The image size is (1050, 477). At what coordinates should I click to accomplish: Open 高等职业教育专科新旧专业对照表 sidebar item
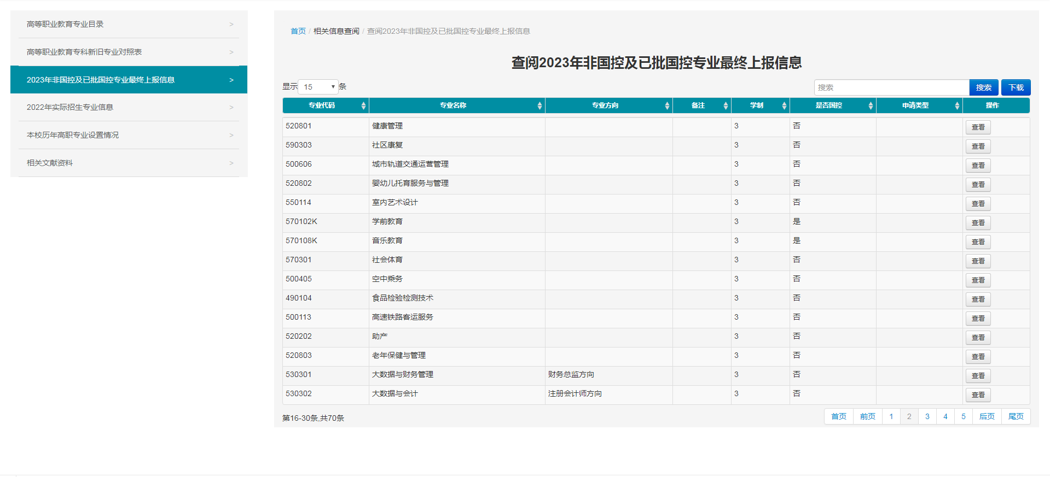coord(129,52)
